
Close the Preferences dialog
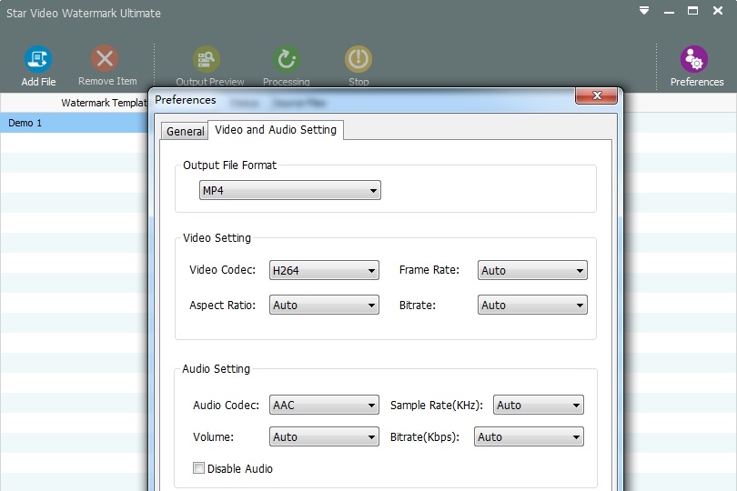[597, 96]
